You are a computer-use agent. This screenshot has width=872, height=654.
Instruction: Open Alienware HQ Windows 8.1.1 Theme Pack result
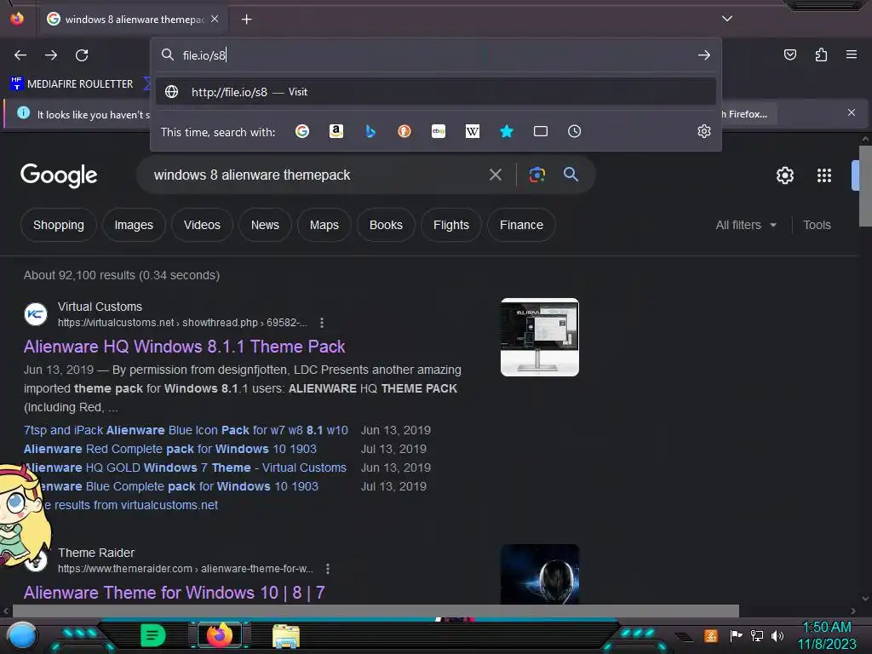tap(184, 347)
